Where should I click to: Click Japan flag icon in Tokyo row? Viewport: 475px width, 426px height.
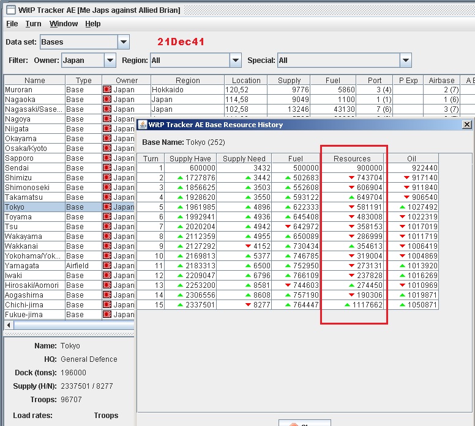107,207
